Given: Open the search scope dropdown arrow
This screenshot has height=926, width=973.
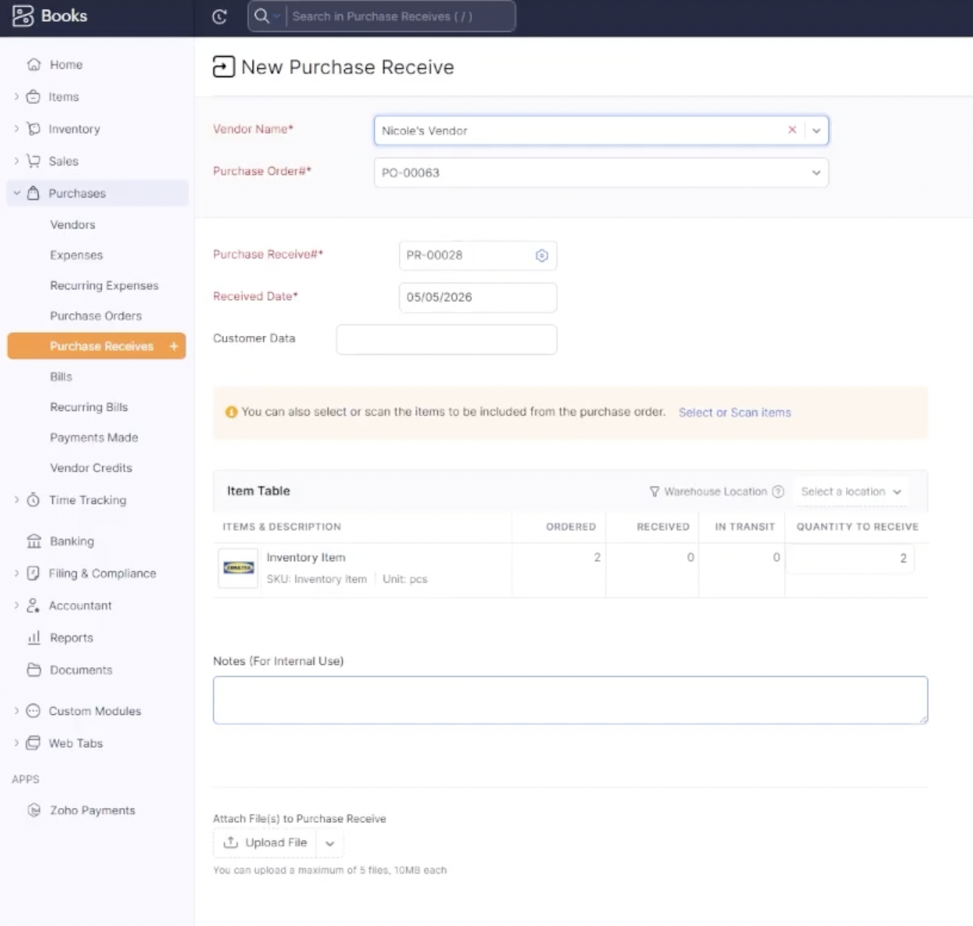Looking at the screenshot, I should coord(278,17).
